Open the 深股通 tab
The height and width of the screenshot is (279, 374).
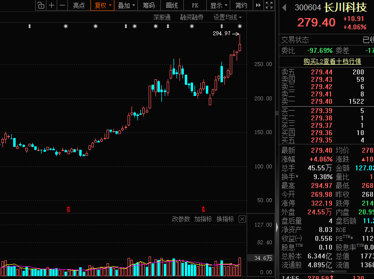[162, 18]
